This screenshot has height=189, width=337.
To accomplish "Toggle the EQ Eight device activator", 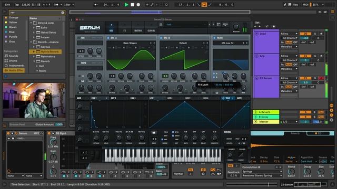I will [x=49, y=133].
